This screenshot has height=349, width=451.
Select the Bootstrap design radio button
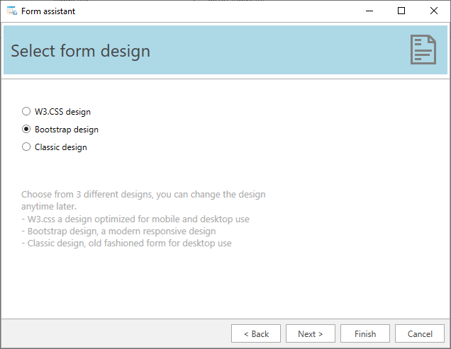point(26,130)
